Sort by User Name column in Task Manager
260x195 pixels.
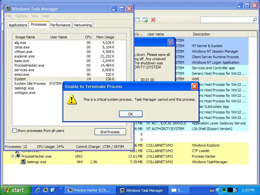click(x=64, y=37)
